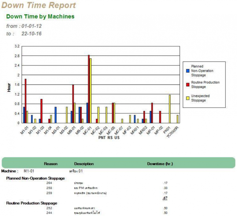Click reason code 264
237x216 pixels.
pos(49,183)
